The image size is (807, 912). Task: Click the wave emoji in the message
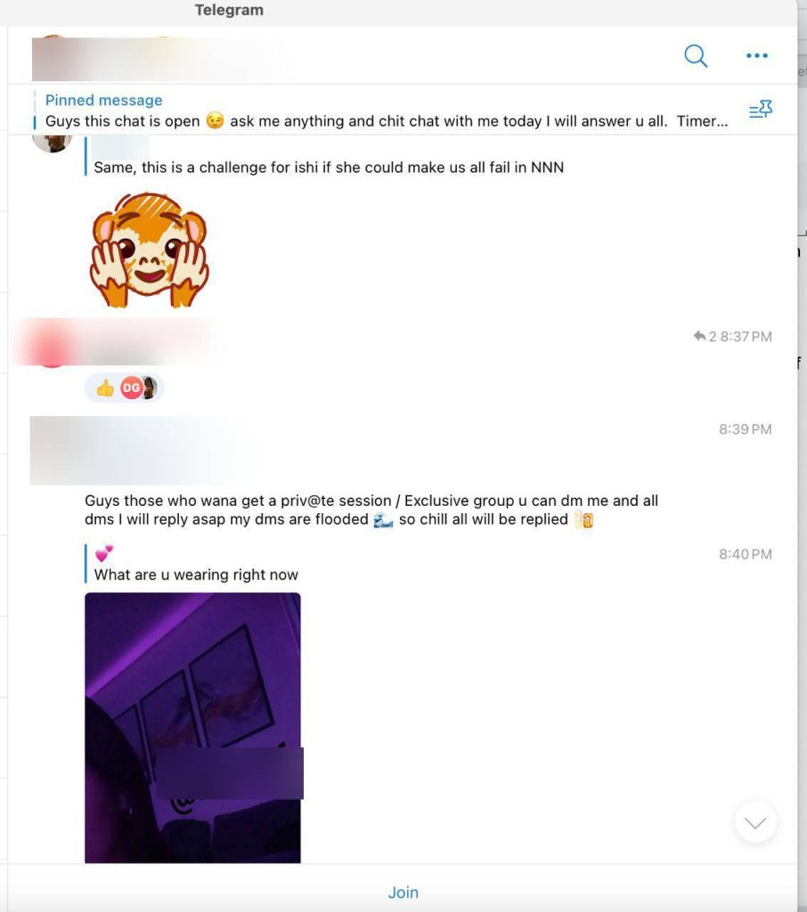pyautogui.click(x=383, y=519)
